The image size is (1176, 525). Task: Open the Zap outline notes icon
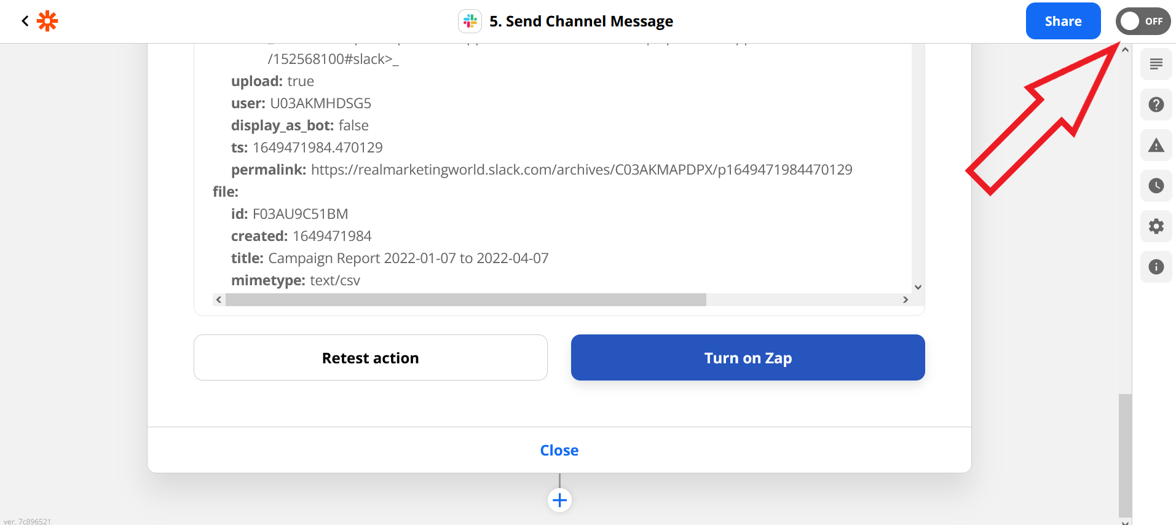pyautogui.click(x=1156, y=64)
